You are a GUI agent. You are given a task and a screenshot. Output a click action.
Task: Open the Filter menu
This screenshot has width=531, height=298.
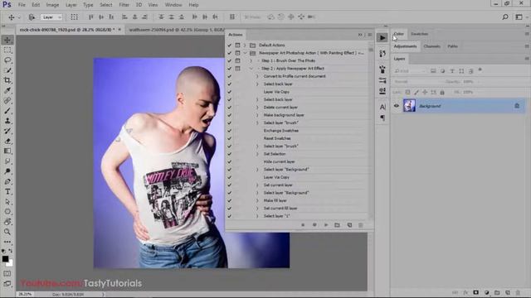coord(124,5)
